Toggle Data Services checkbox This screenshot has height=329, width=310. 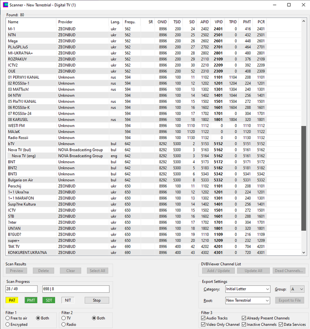(x=292, y=324)
